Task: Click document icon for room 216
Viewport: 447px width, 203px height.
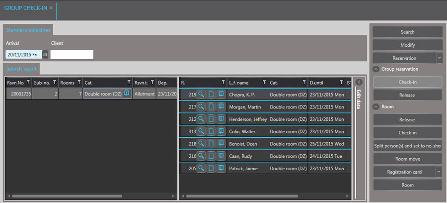Action: coord(211,156)
